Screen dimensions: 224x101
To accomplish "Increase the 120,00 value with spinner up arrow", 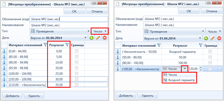I will pos(201,68).
